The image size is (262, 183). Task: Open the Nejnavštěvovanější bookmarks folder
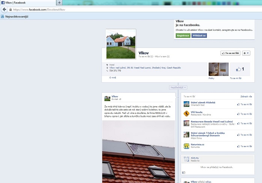[15, 16]
